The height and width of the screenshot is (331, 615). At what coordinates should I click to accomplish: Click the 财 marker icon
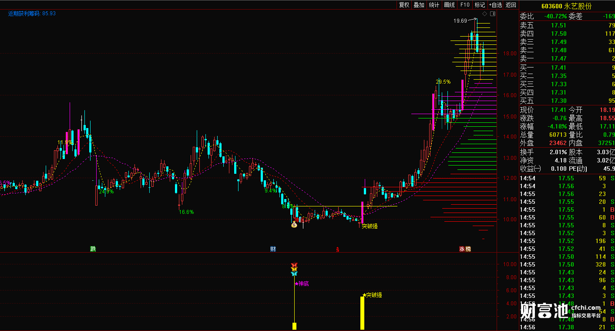click(x=273, y=249)
